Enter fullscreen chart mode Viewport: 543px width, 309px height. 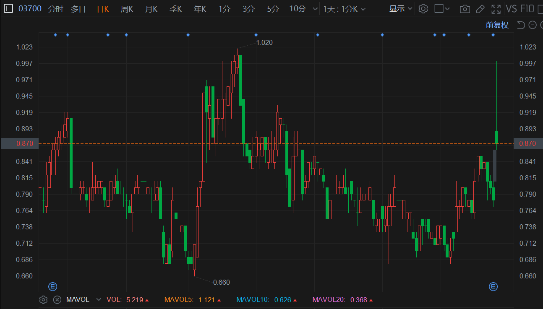(496, 9)
